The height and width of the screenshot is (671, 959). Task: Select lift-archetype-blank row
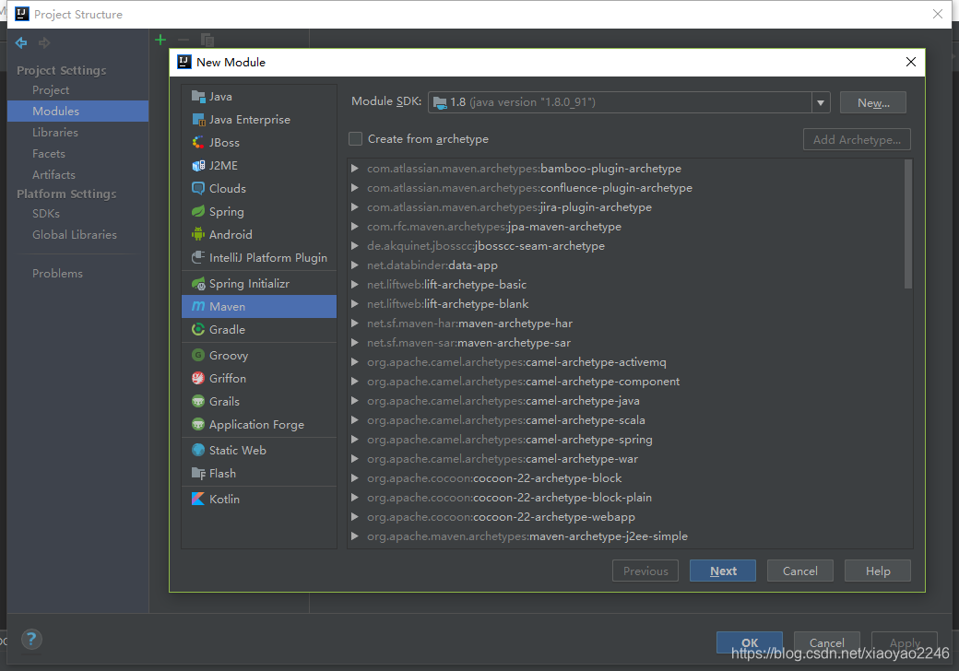625,304
